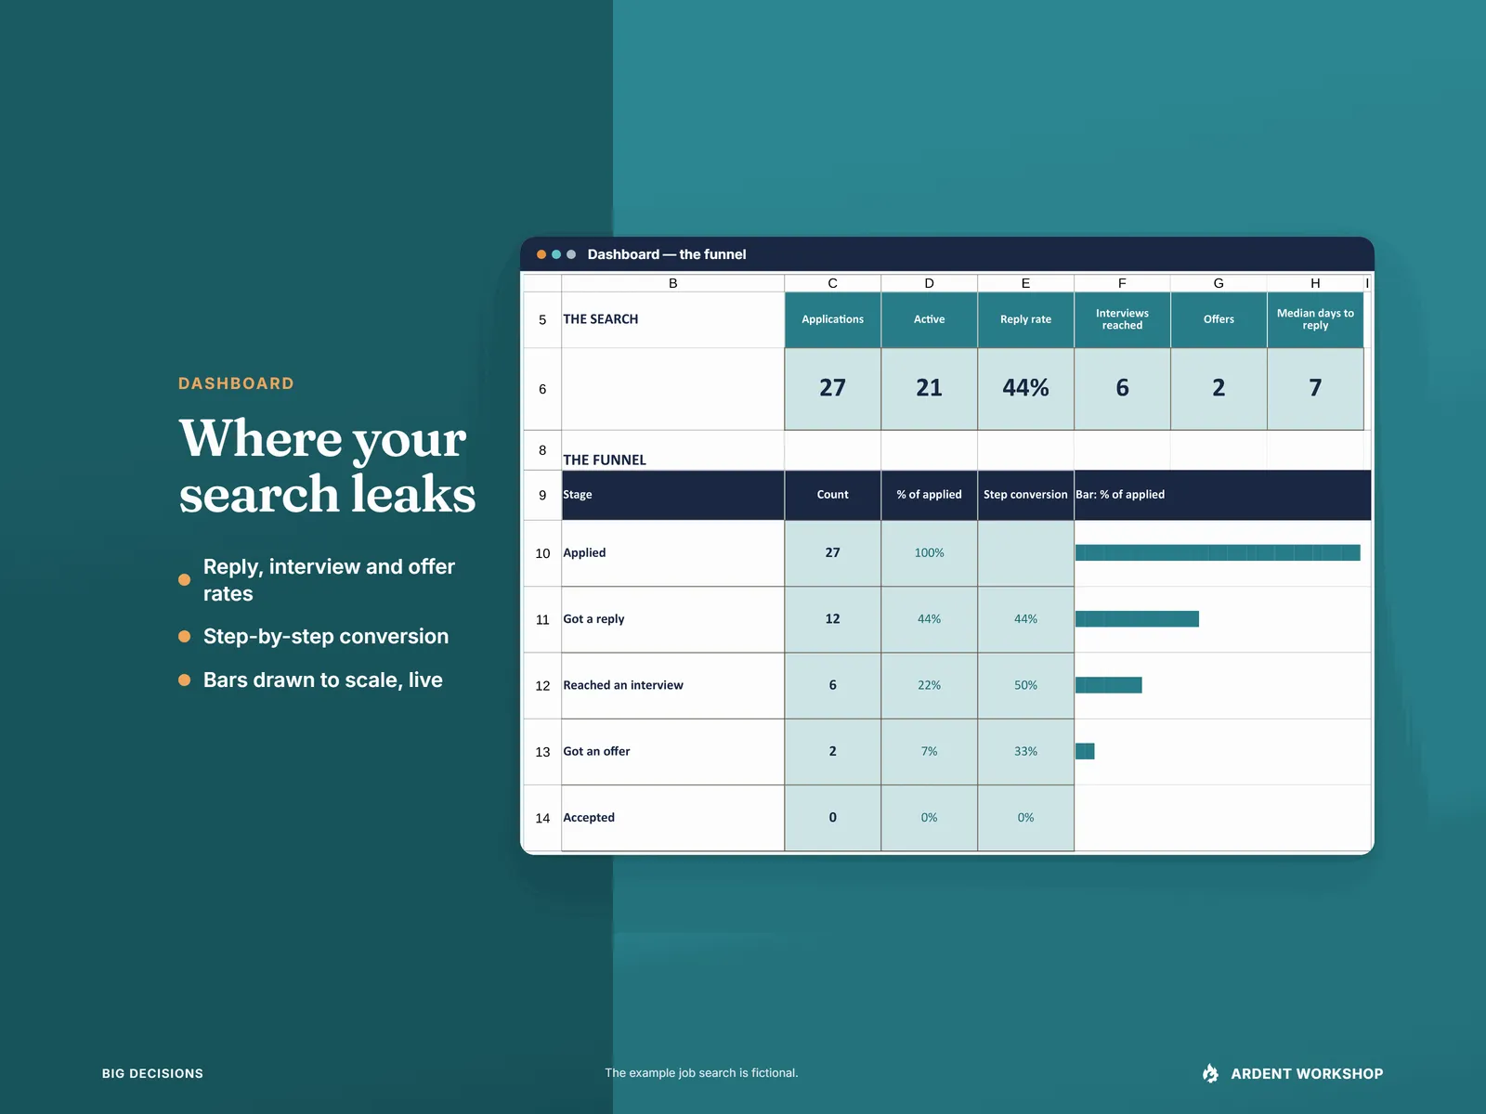1486x1114 pixels.
Task: Click the 'Reply rate' header cell
Action: (1026, 319)
